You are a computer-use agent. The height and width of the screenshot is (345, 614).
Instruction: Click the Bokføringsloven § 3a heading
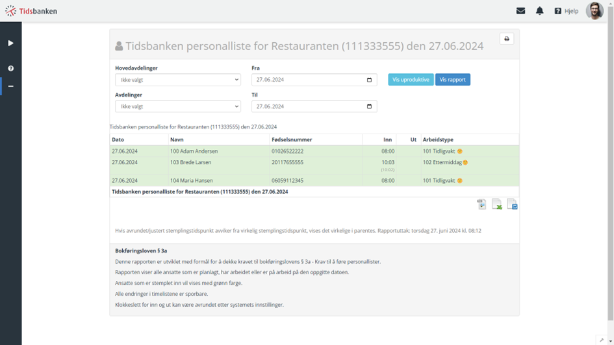coord(141,251)
